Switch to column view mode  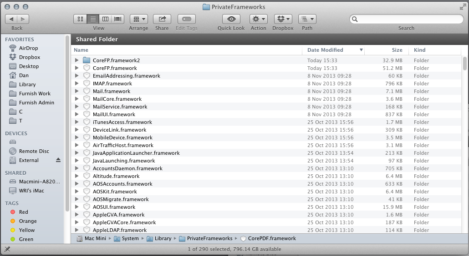[x=105, y=19]
